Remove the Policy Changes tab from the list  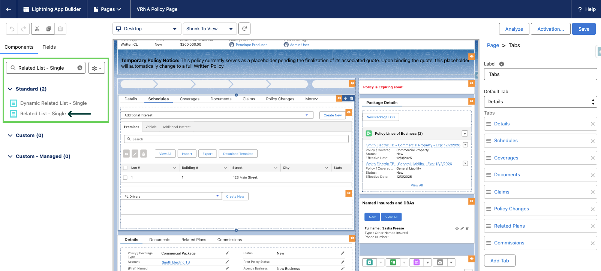[593, 209]
